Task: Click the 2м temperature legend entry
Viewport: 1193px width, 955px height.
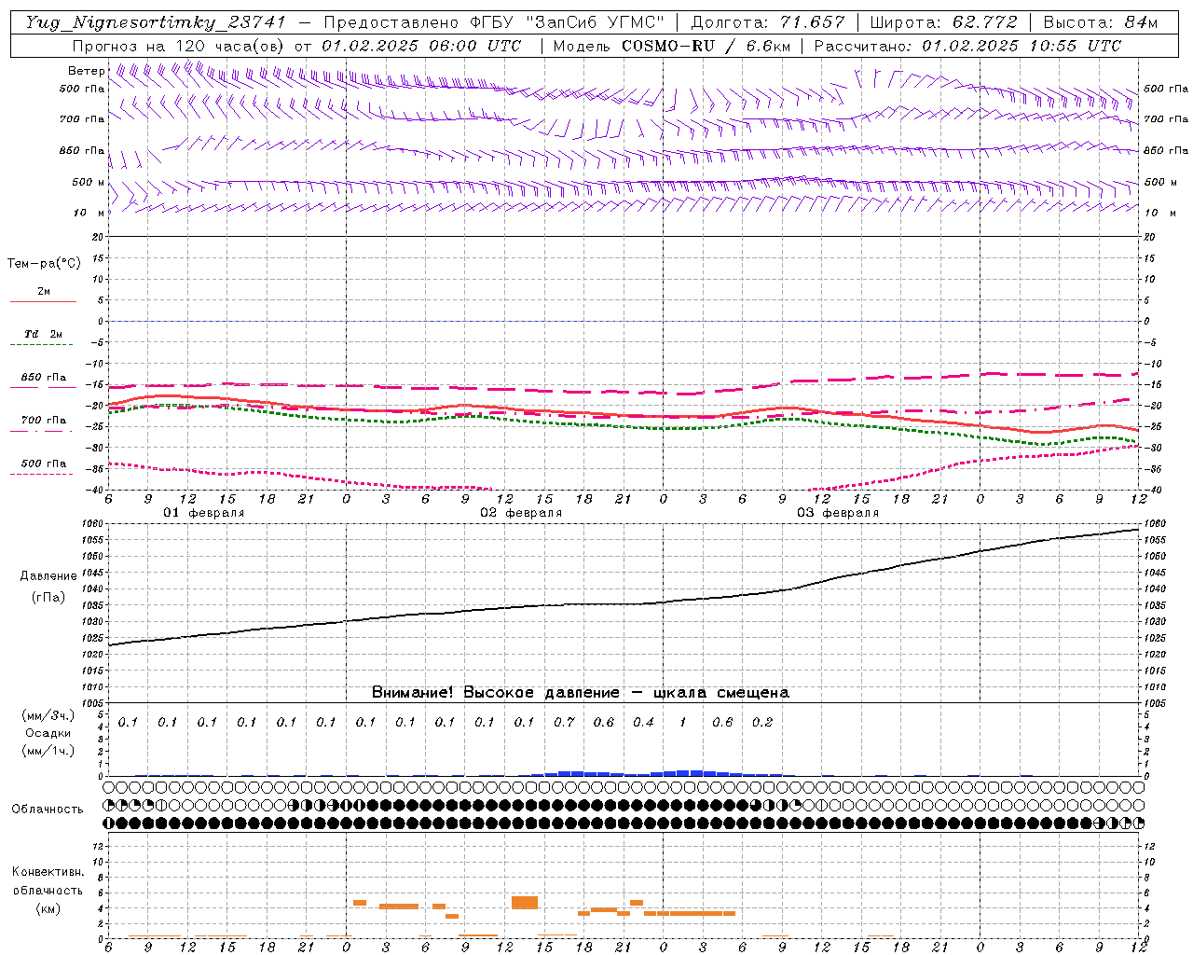Action: tap(44, 291)
